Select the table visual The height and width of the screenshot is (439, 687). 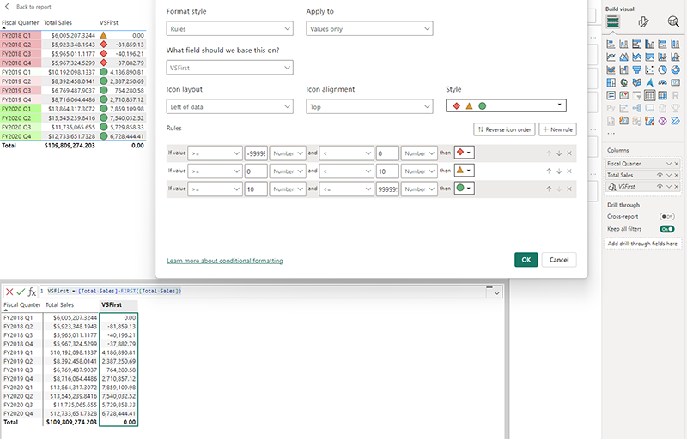(x=650, y=95)
